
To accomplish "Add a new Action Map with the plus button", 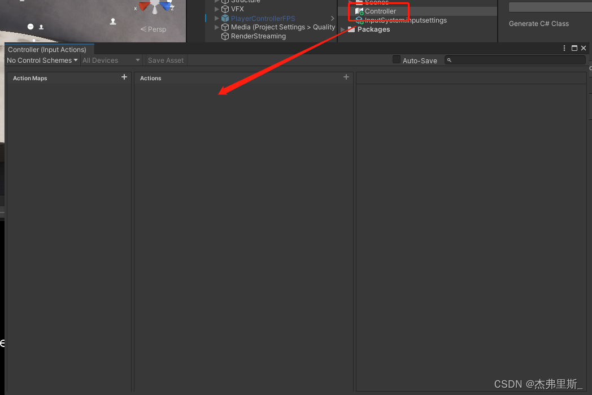I will click(124, 77).
